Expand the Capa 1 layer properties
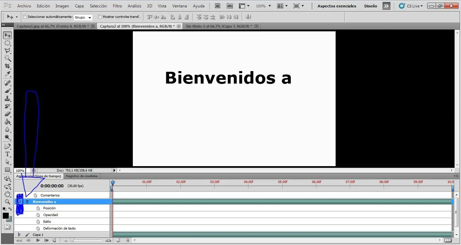 pyautogui.click(x=19, y=235)
